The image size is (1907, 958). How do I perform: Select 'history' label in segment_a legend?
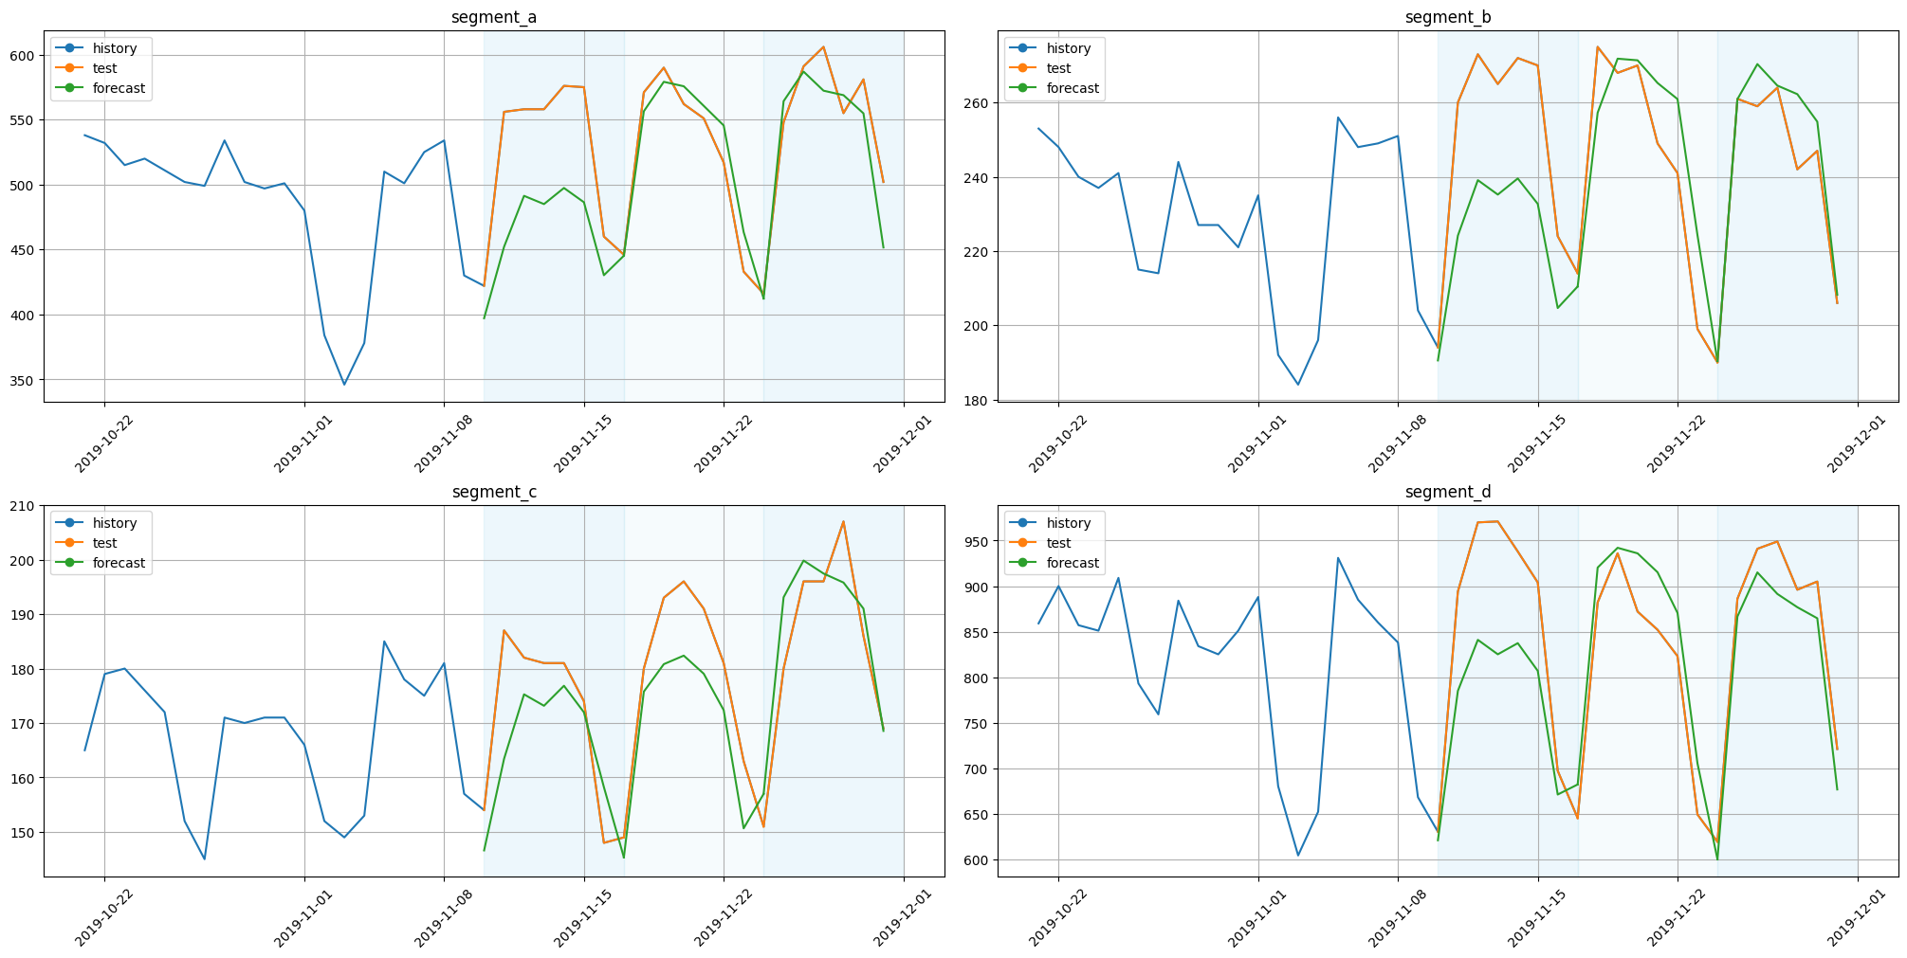[115, 48]
